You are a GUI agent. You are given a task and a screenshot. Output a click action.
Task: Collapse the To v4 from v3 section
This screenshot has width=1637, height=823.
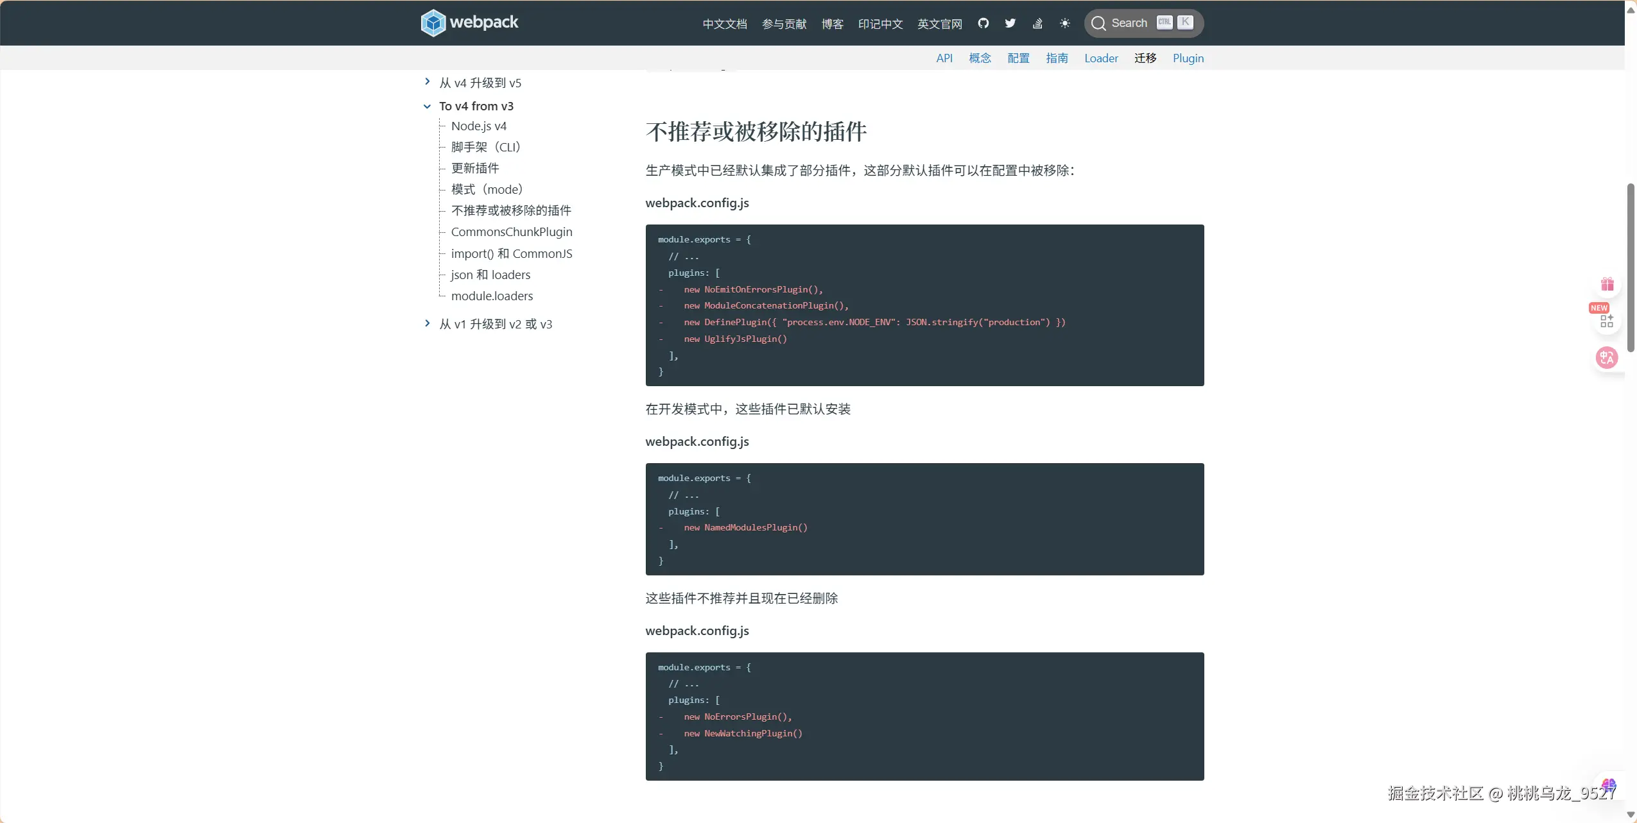428,106
